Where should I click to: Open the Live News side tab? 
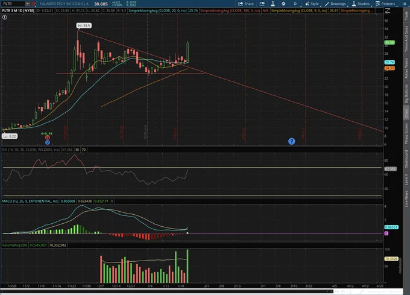(406, 198)
